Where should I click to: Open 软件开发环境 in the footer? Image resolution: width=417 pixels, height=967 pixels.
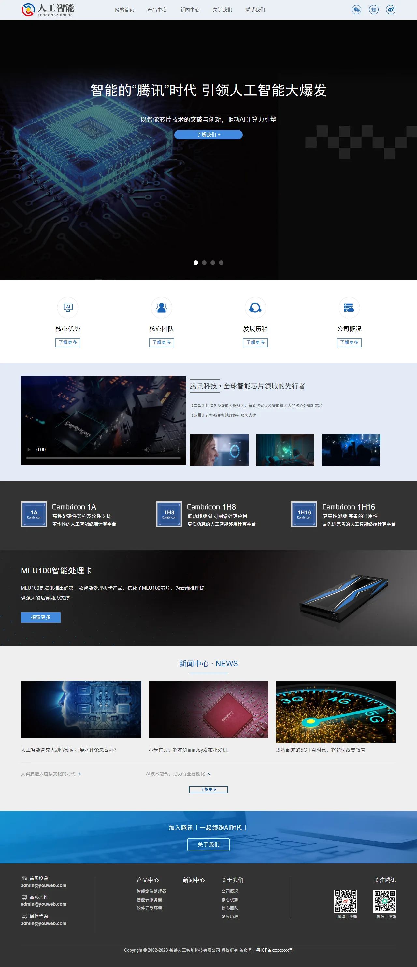click(x=150, y=908)
